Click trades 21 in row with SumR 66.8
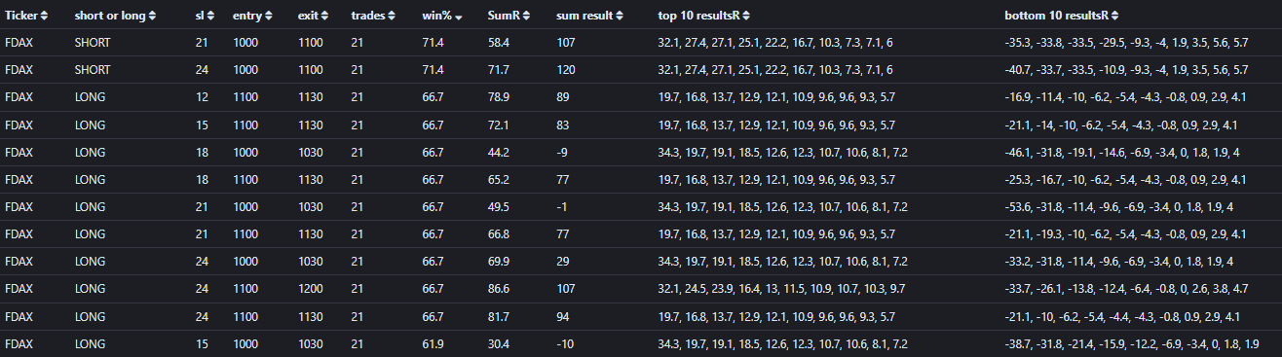This screenshot has width=1282, height=357. pos(358,233)
